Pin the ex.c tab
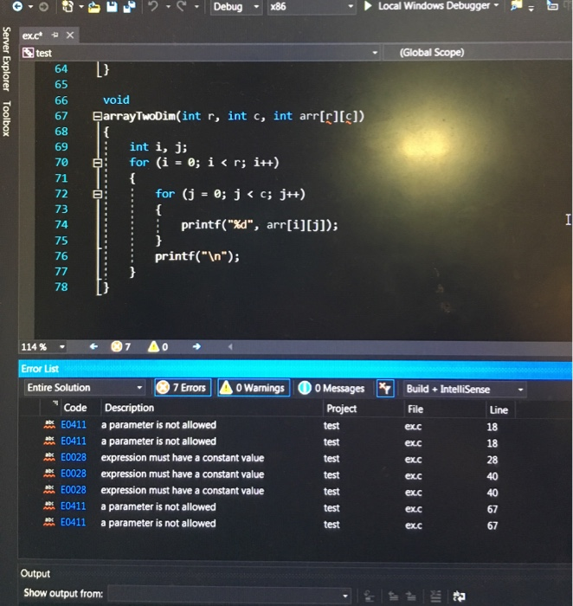Screen dimensions: 573x606 tap(55, 35)
